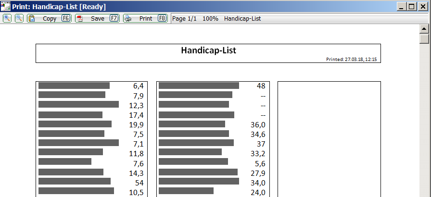431x197 pixels.
Task: Click handicap value 7,6
Action: [138, 163]
